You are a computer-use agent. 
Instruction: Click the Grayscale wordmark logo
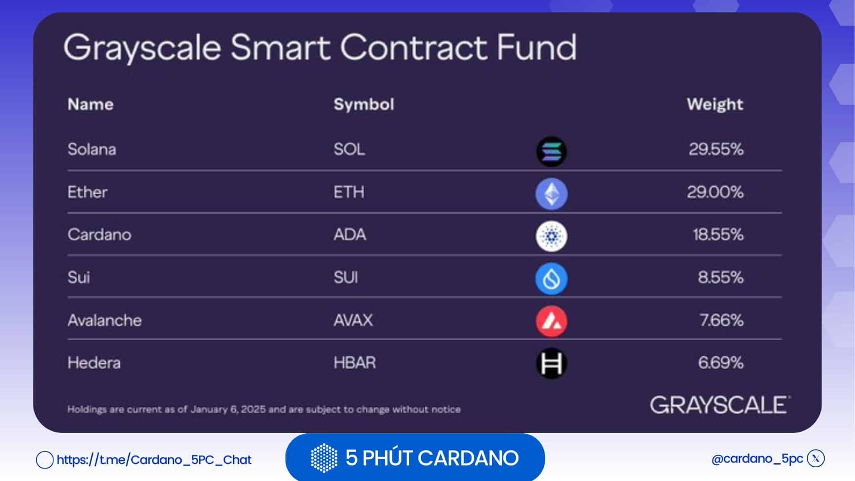coord(720,405)
